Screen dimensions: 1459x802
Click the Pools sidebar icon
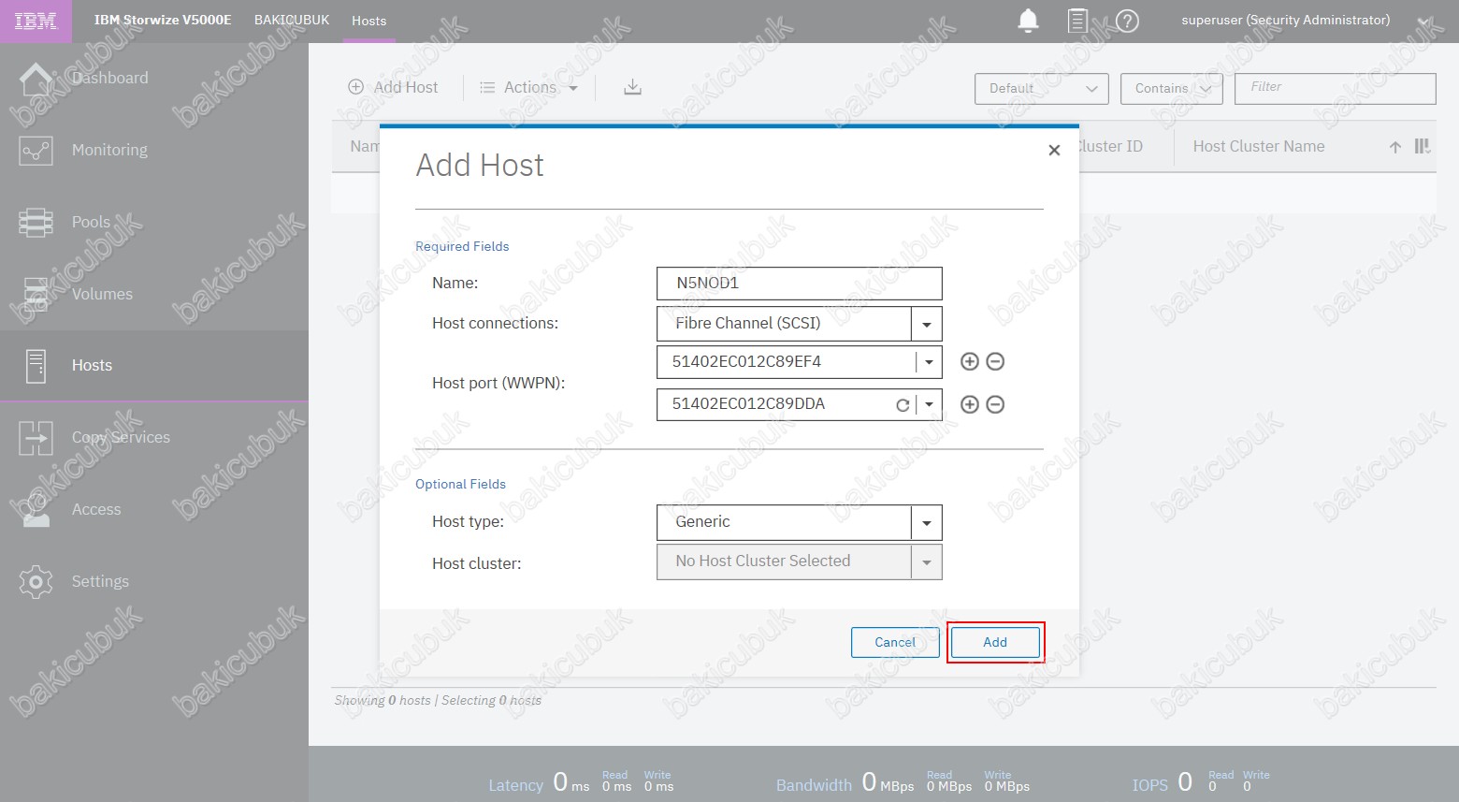[x=36, y=223]
